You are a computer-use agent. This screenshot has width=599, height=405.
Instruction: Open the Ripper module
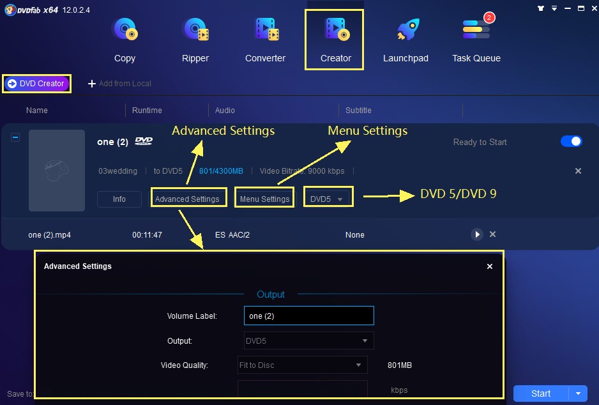[x=195, y=40]
